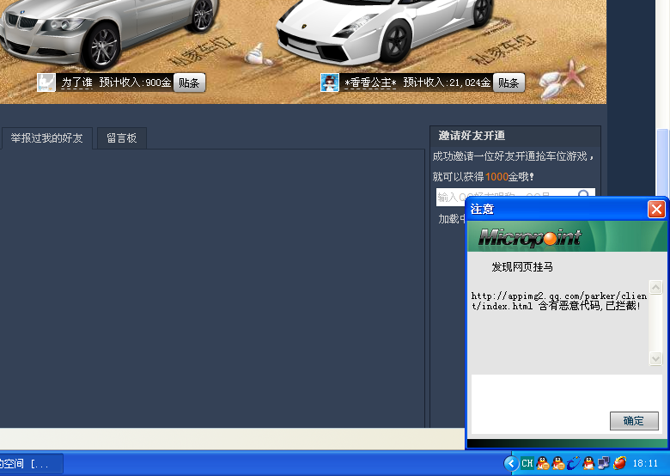670x476 pixels.
Task: Click the avatar icon of 香香公主
Action: [x=330, y=82]
